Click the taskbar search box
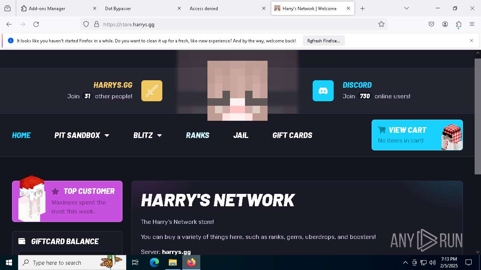The width and height of the screenshot is (481, 270). [72, 262]
